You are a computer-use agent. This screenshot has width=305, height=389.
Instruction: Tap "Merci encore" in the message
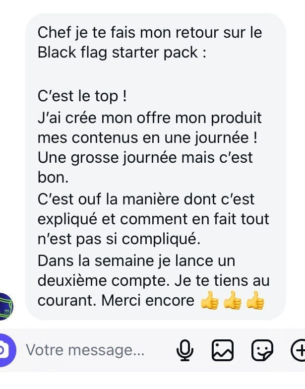pyautogui.click(x=148, y=301)
